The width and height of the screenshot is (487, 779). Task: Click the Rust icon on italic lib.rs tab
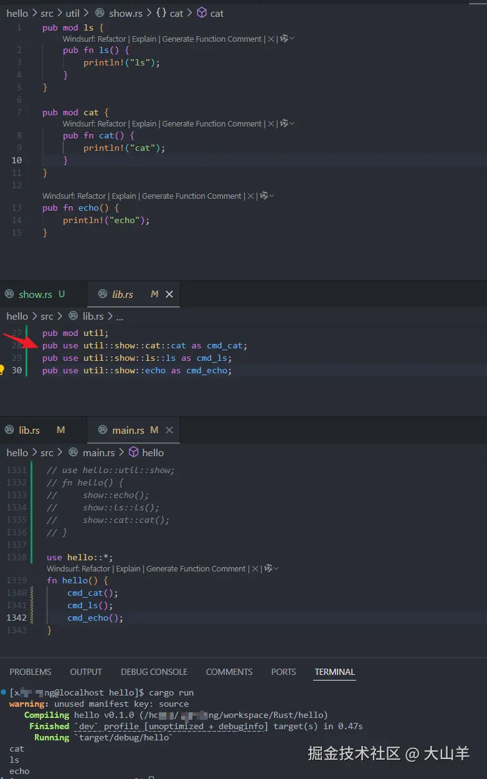click(103, 294)
